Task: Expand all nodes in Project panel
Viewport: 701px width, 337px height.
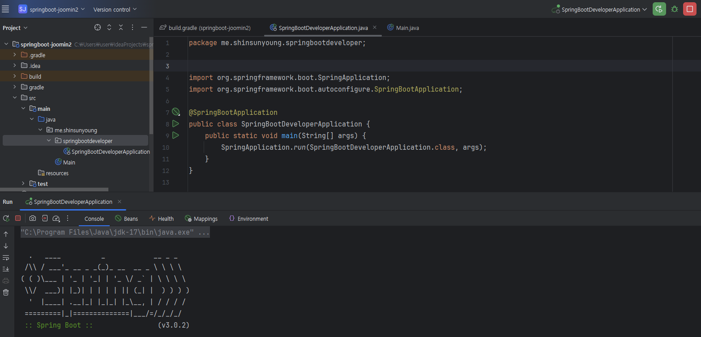Action: (109, 28)
